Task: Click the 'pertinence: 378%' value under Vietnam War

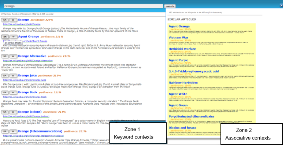Action: (x=181, y=40)
